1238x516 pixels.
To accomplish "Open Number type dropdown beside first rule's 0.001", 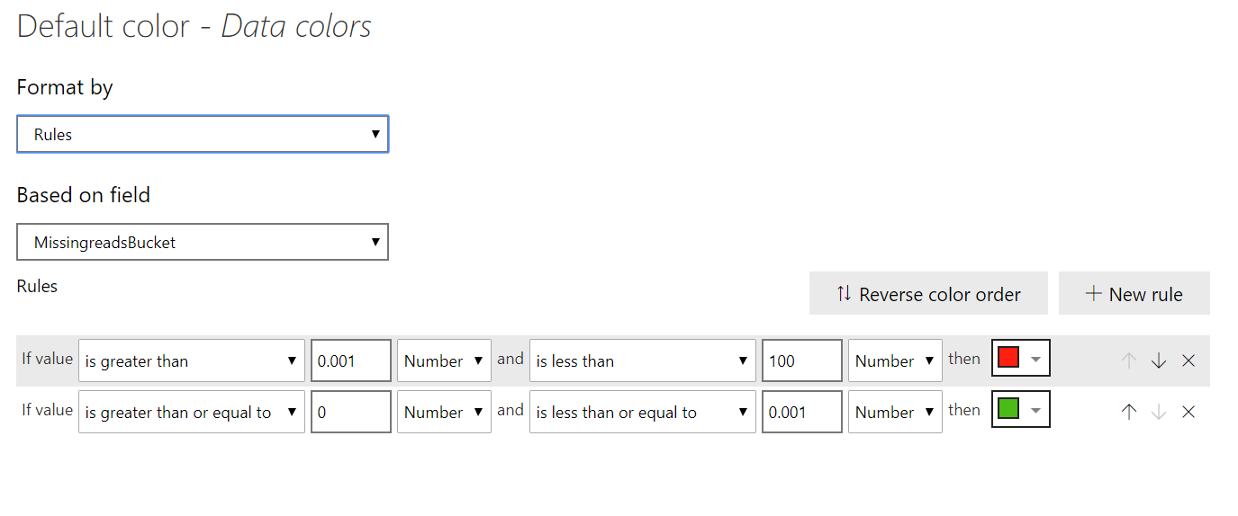I will tap(444, 360).
